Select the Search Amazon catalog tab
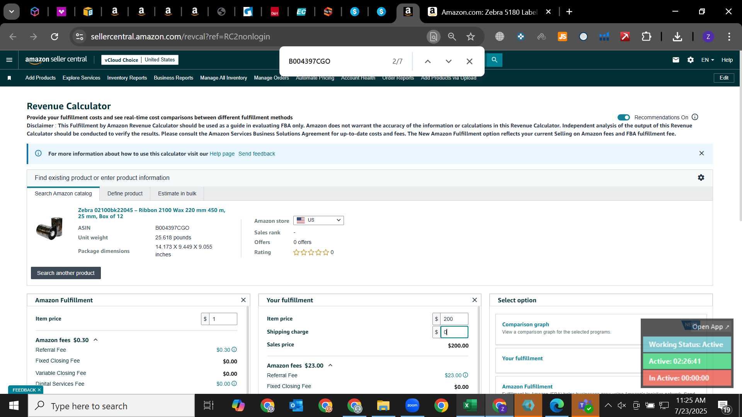Screen dimensions: 742x417 [x=63, y=193]
